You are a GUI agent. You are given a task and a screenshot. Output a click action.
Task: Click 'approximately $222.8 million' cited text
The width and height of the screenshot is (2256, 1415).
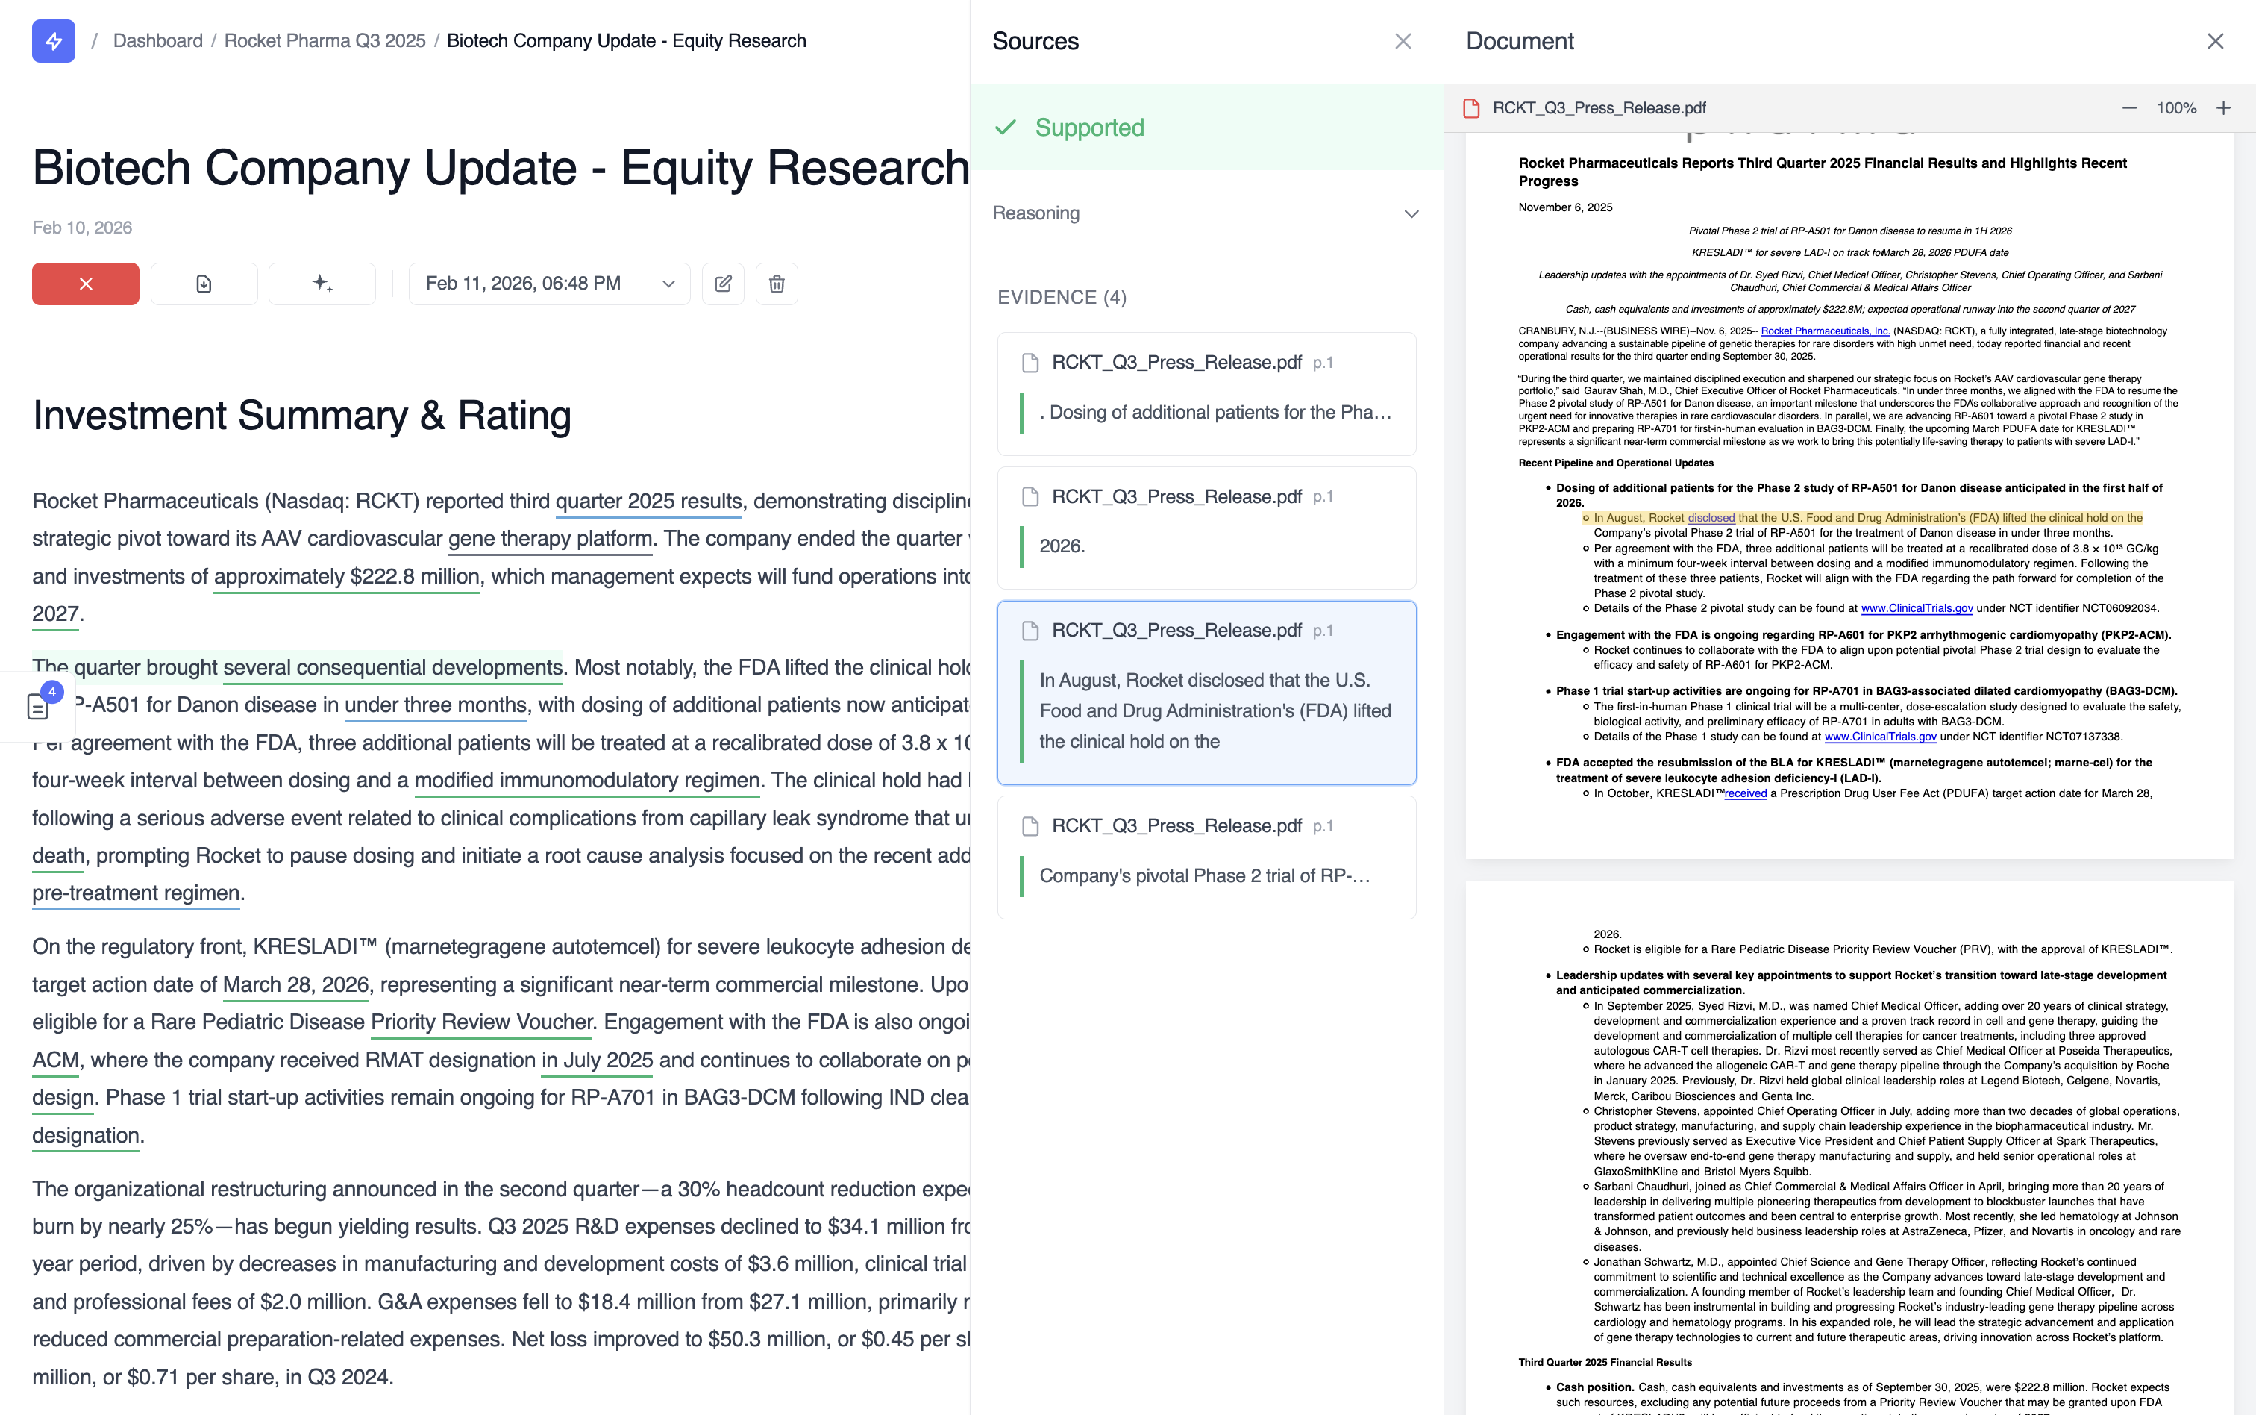346,578
